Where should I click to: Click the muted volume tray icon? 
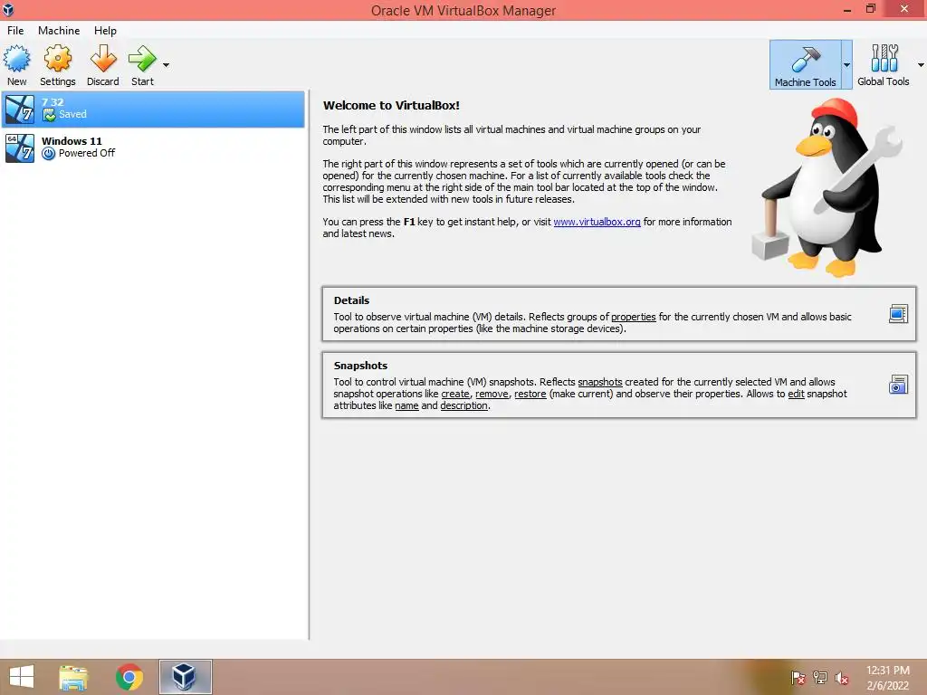pos(841,678)
